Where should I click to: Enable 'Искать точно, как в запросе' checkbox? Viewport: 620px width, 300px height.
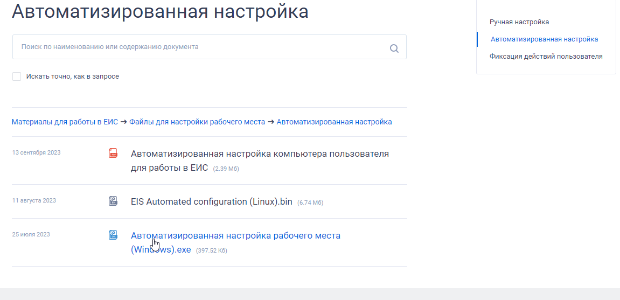(x=17, y=76)
